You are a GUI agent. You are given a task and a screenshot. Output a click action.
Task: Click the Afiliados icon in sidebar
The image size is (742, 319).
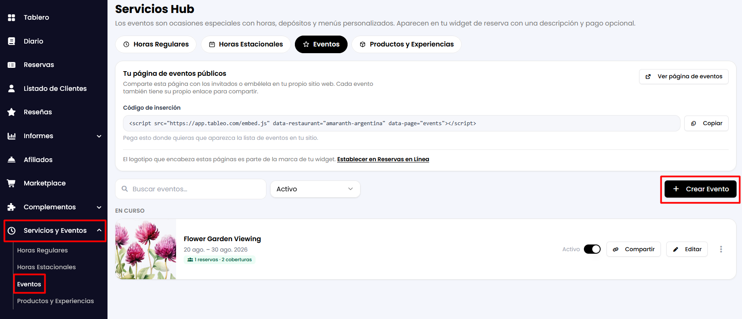pyautogui.click(x=12, y=159)
